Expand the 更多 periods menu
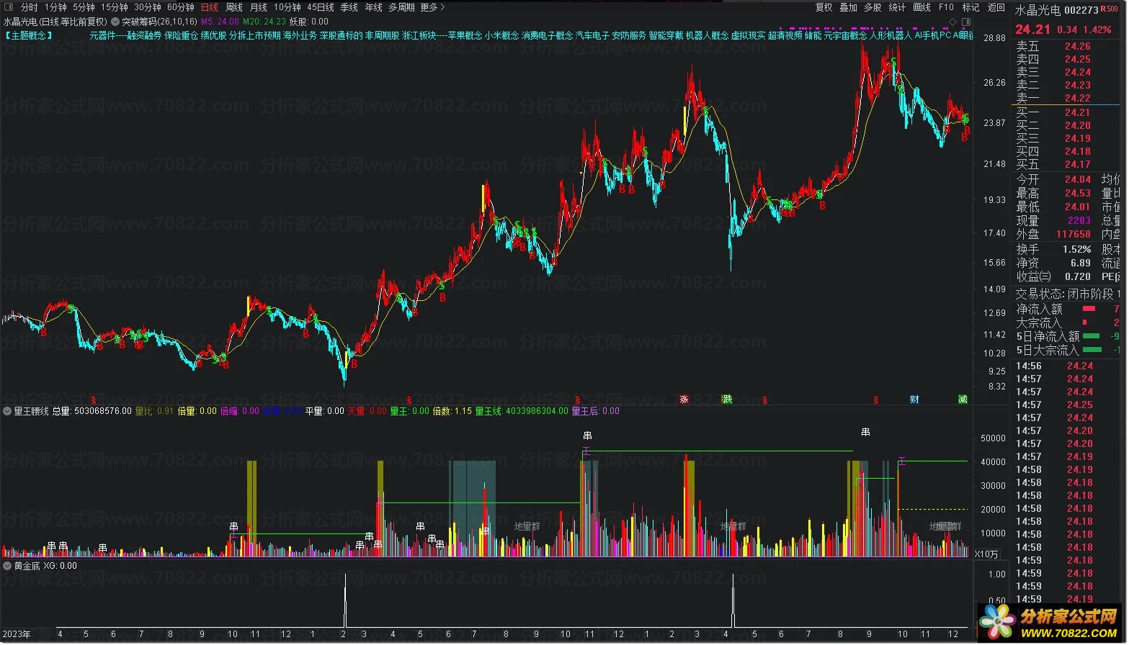 (x=432, y=7)
